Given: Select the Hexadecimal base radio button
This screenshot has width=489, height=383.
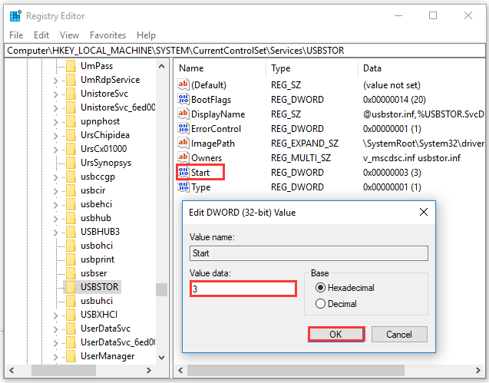Looking at the screenshot, I should coord(320,288).
